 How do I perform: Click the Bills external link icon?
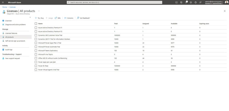pyautogui.click(x=56, y=18)
